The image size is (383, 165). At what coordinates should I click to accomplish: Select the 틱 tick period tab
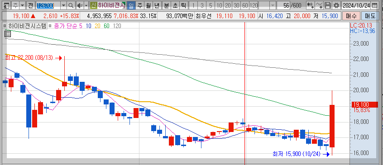pyautogui.click(x=183, y=5)
